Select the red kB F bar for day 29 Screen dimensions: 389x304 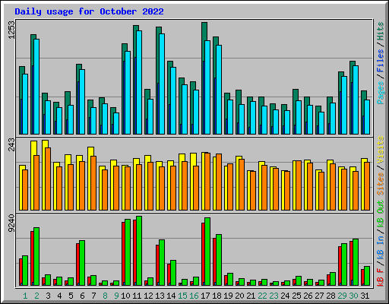340,266
